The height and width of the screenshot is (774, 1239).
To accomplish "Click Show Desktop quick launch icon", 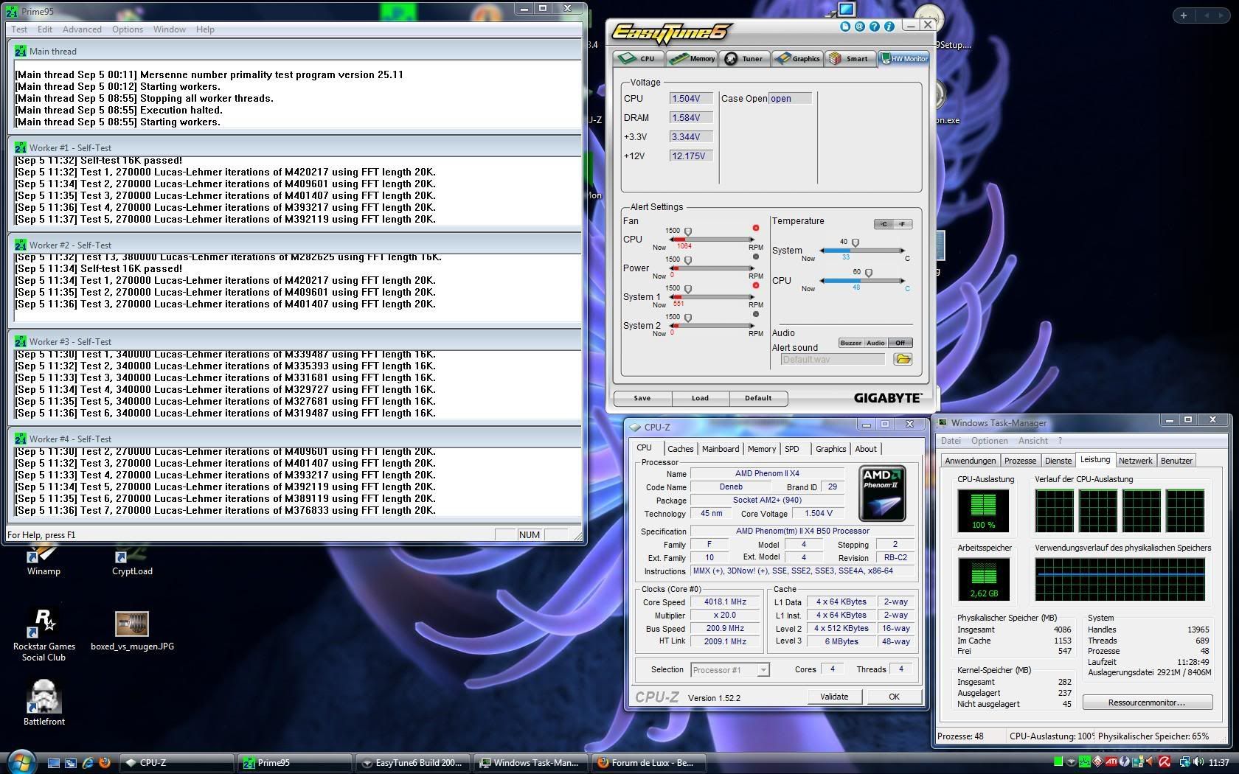I will click(x=54, y=763).
